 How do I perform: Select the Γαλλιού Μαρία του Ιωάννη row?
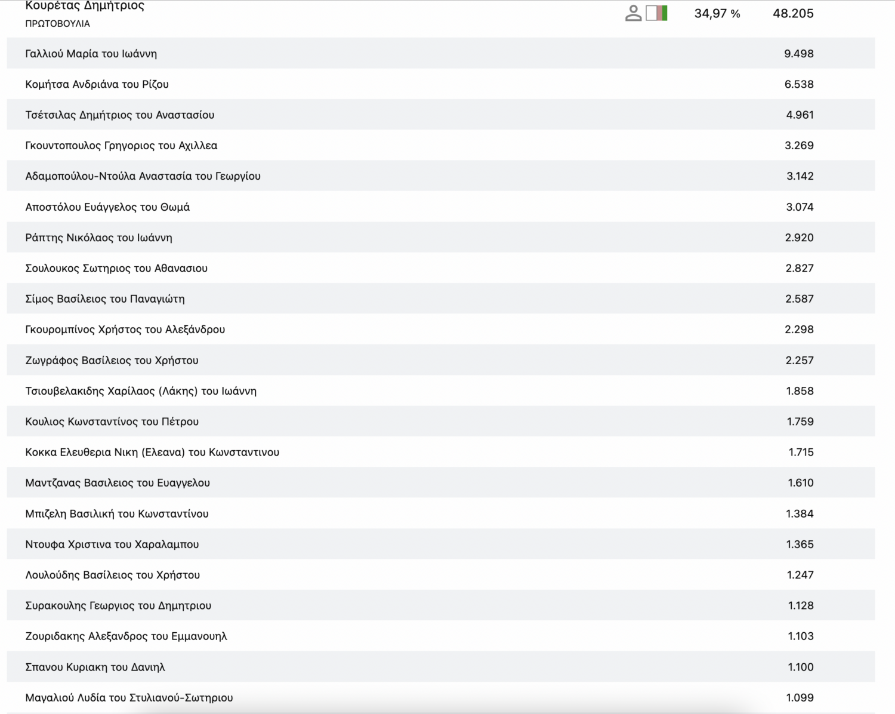(x=91, y=54)
